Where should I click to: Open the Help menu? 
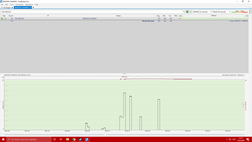pyautogui.click(x=37, y=5)
